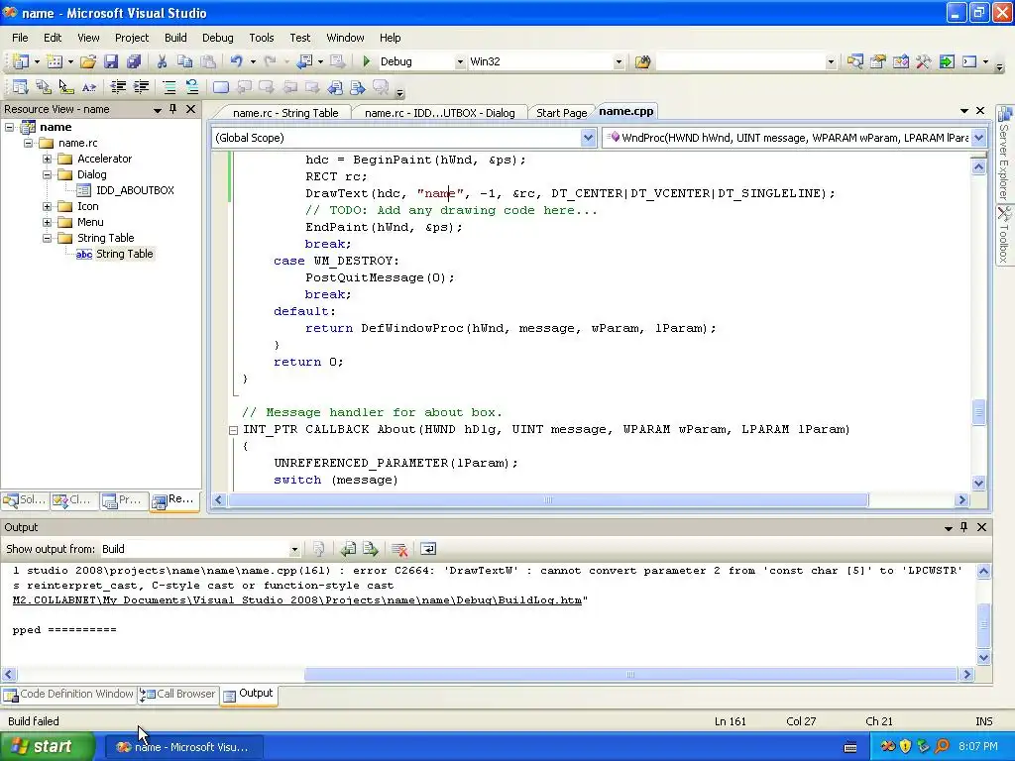Open the Call Browser tab

click(x=178, y=695)
